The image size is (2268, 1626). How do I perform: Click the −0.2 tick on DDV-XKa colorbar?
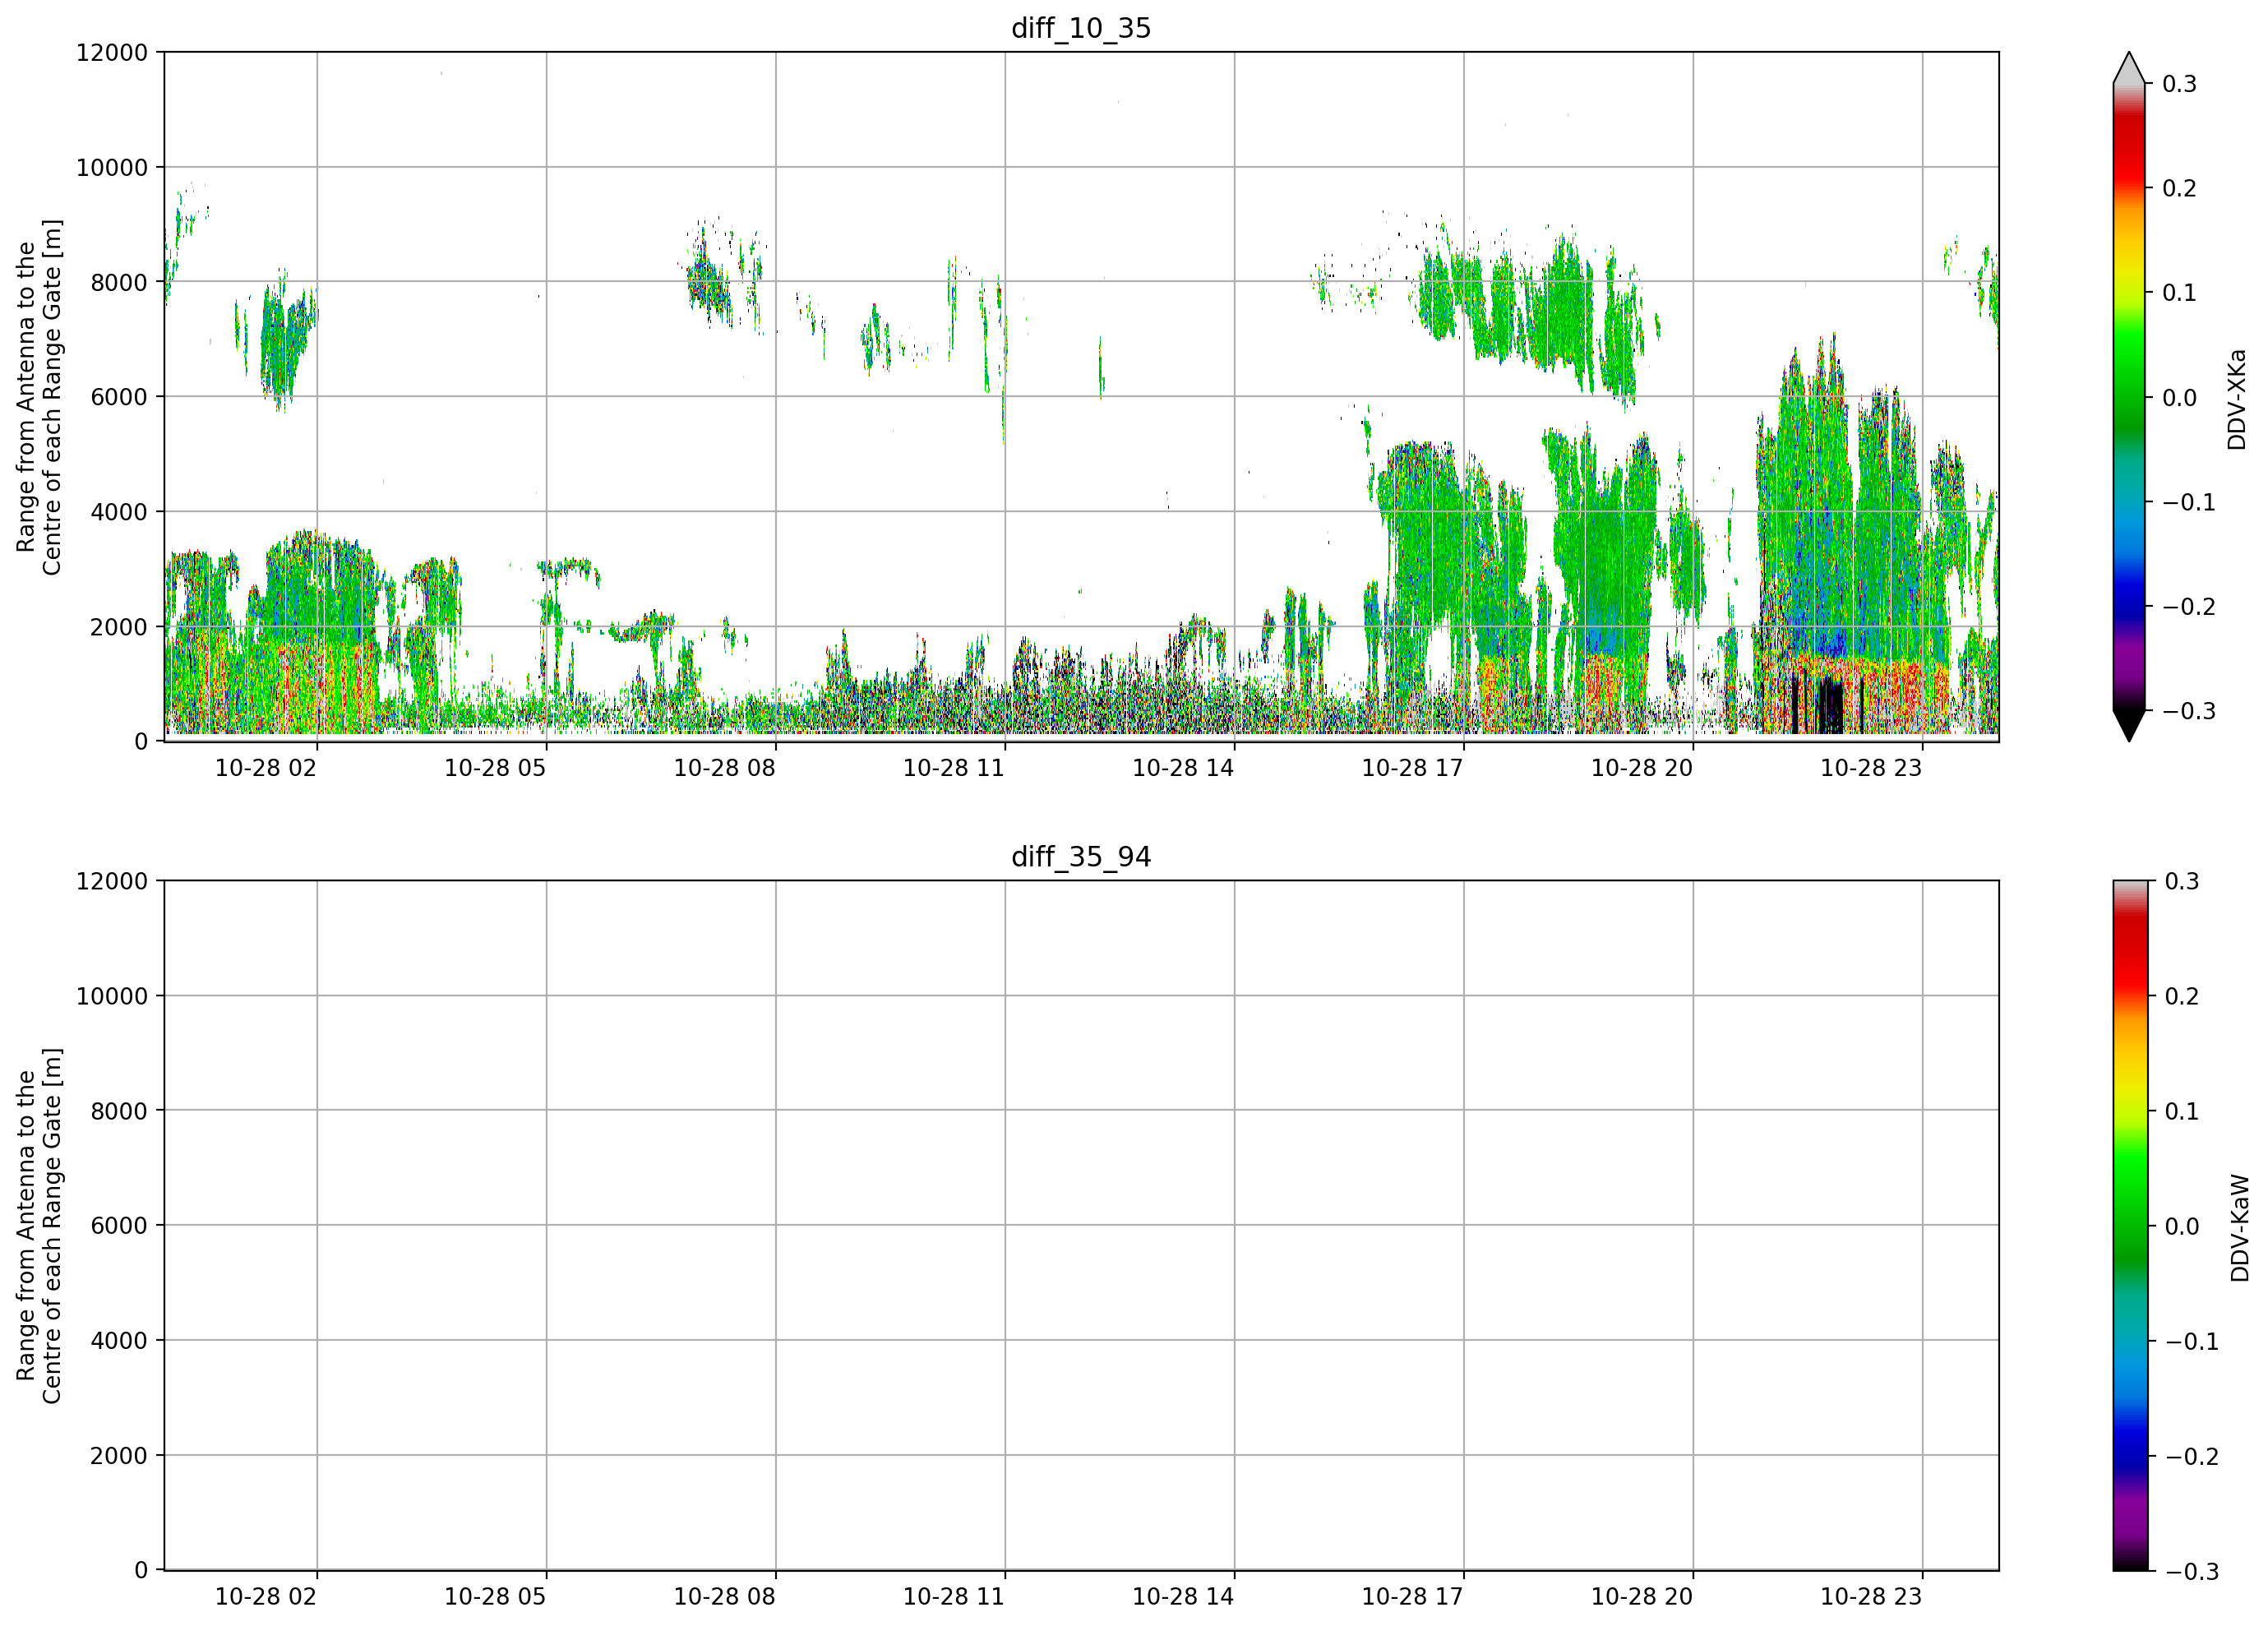click(x=2189, y=607)
